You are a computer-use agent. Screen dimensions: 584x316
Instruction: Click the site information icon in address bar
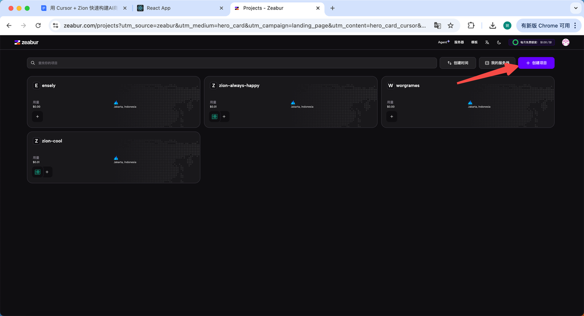(x=56, y=25)
